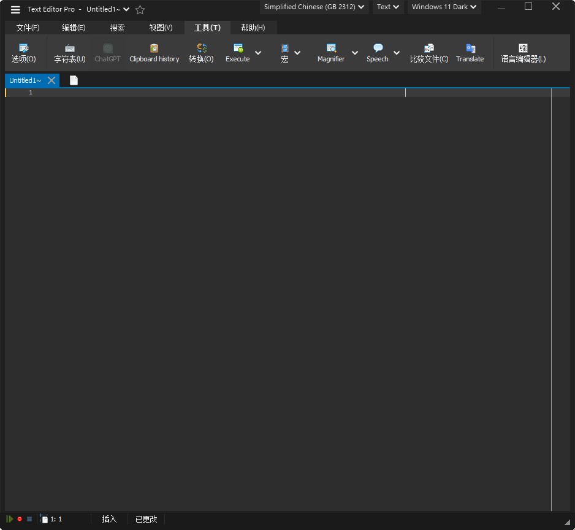Select the 工具(T) menu tab
The image size is (575, 530).
(x=207, y=28)
